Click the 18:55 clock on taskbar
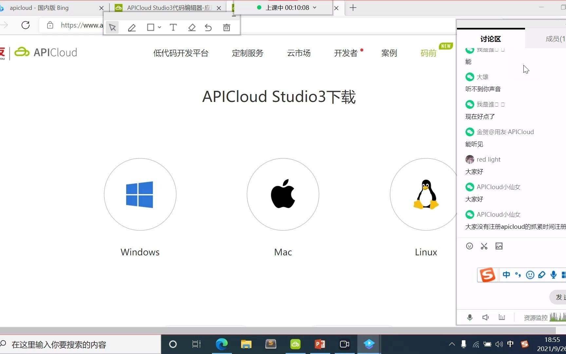Image resolution: width=566 pixels, height=354 pixels. pyautogui.click(x=552, y=340)
